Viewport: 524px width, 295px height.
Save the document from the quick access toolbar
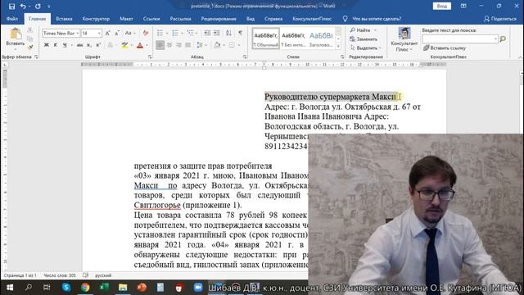pyautogui.click(x=11, y=7)
